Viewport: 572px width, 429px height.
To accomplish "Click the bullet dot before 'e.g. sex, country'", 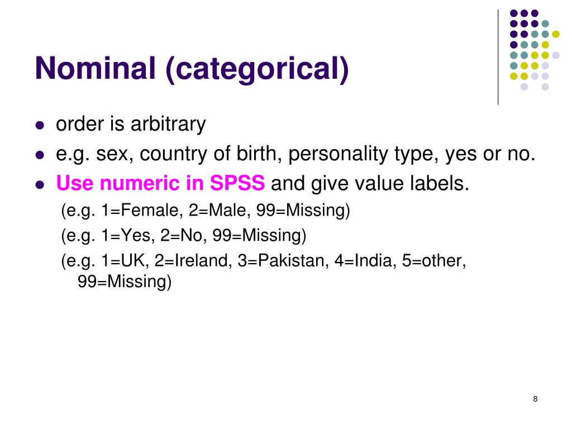I will [x=40, y=155].
